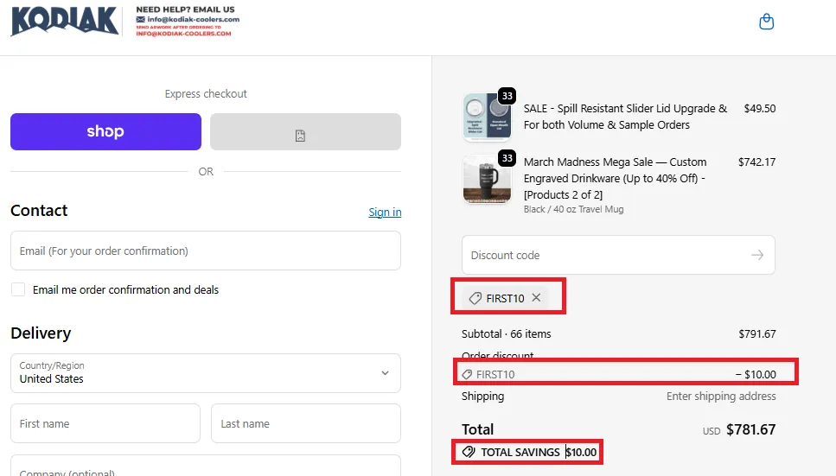Viewport: 836px width, 476px height.
Task: Open the shopping bag cart icon
Action: (x=766, y=22)
